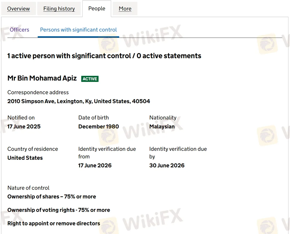290x234 pixels.
Task: Click Ownership of shares – 75% or more
Action: coord(52,197)
